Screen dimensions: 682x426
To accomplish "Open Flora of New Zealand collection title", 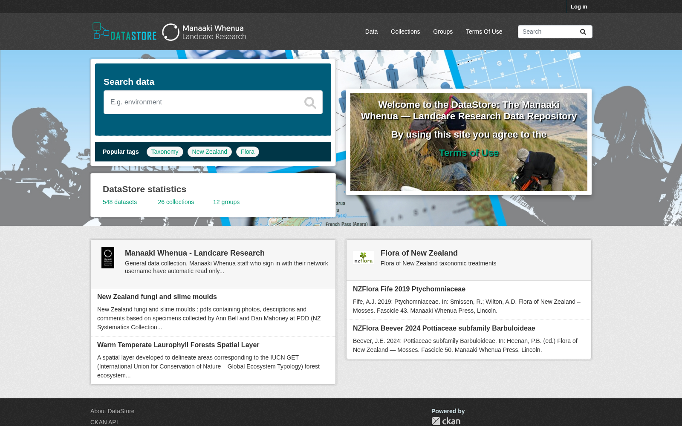I will [x=419, y=253].
